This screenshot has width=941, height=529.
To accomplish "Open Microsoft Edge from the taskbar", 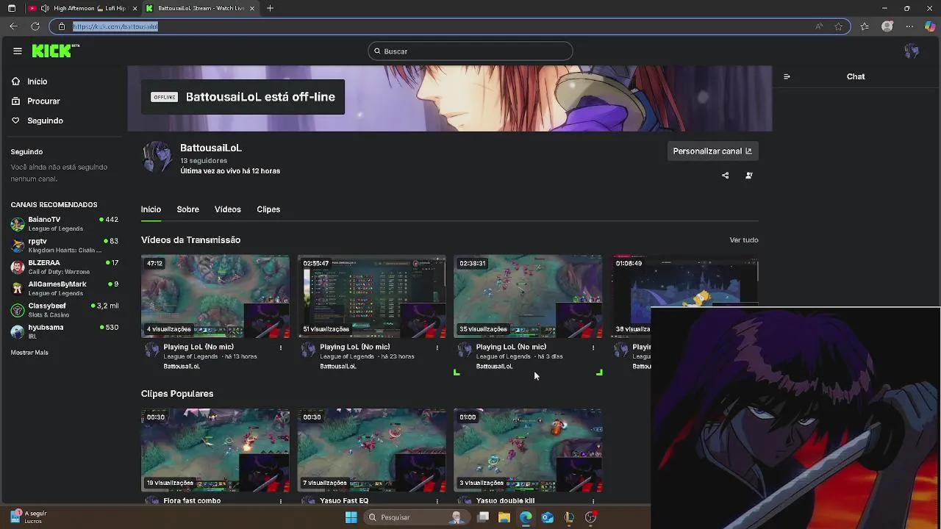I will click(x=526, y=517).
